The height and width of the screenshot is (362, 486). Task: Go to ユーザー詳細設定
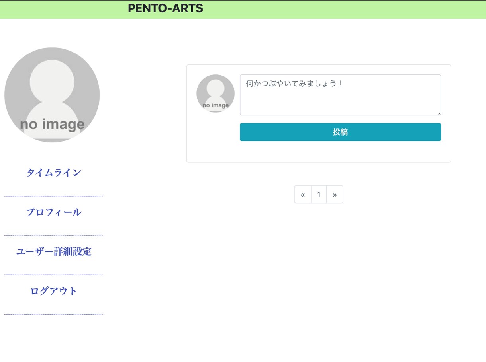(54, 251)
